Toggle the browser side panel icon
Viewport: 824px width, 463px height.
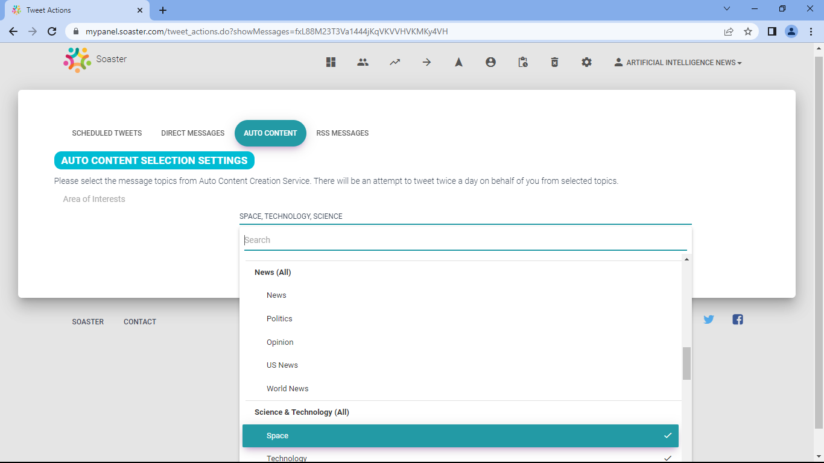(x=772, y=31)
